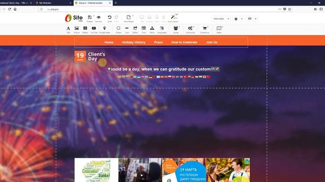Click the Redo arrow
The height and width of the screenshot is (182, 325).
[116, 18]
